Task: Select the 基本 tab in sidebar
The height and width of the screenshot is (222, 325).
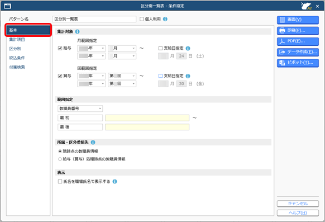Action: pos(28,30)
